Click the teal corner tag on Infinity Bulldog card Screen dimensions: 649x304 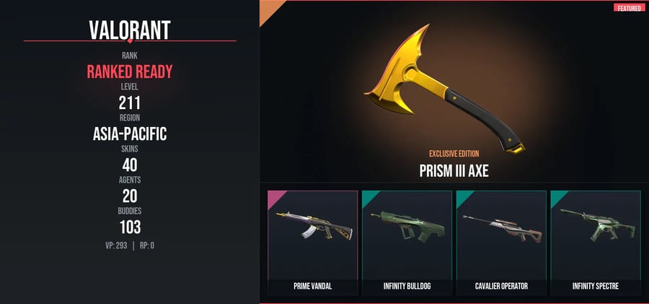click(x=369, y=198)
